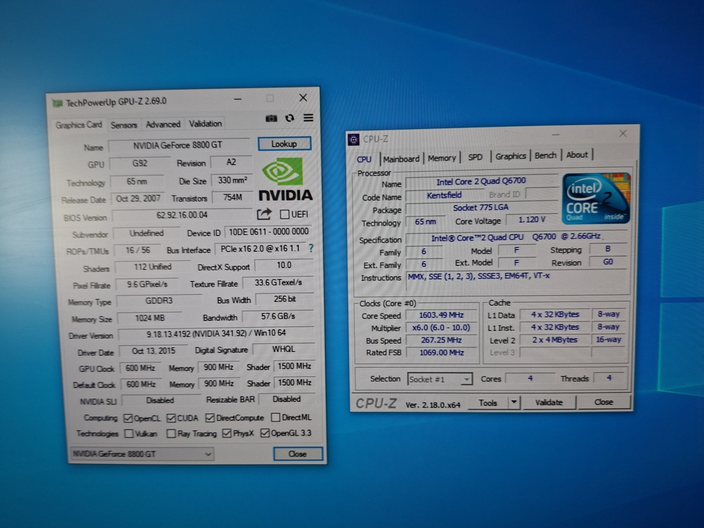Open the Memory tab in CPU-Z
Image resolution: width=704 pixels, height=528 pixels.
442,158
